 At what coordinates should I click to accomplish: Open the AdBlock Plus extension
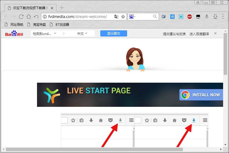(x=190, y=17)
